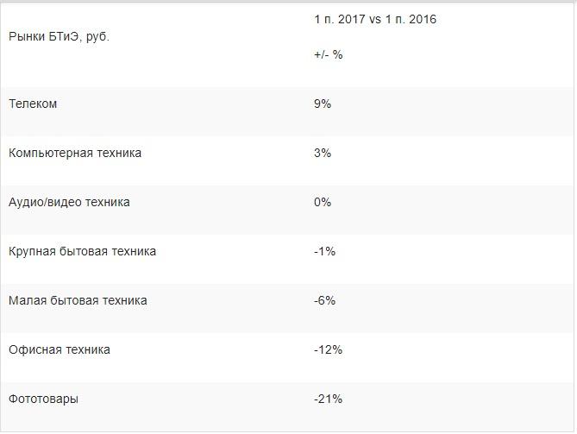Click the -1% value cell
577x434 pixels.
click(325, 252)
